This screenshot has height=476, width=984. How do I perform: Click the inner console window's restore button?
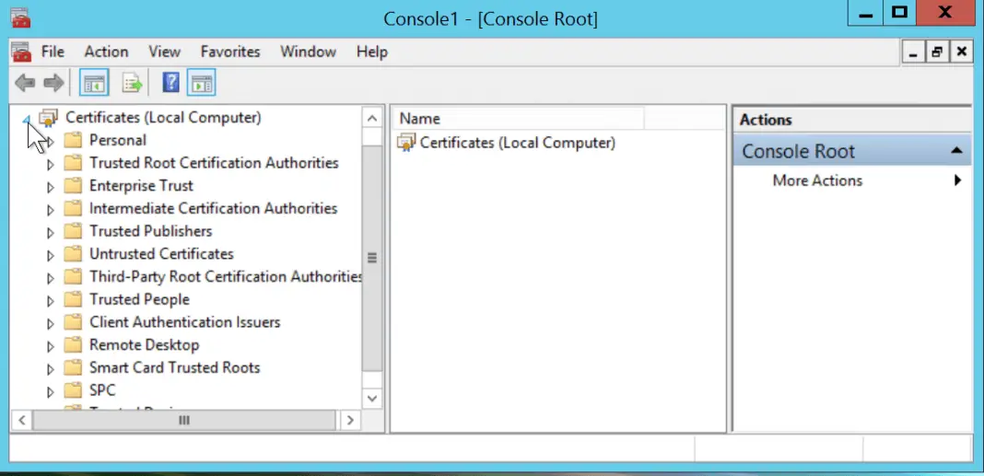(937, 52)
